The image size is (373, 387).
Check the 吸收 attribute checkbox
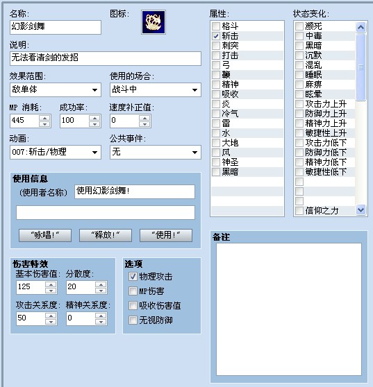tap(216, 94)
